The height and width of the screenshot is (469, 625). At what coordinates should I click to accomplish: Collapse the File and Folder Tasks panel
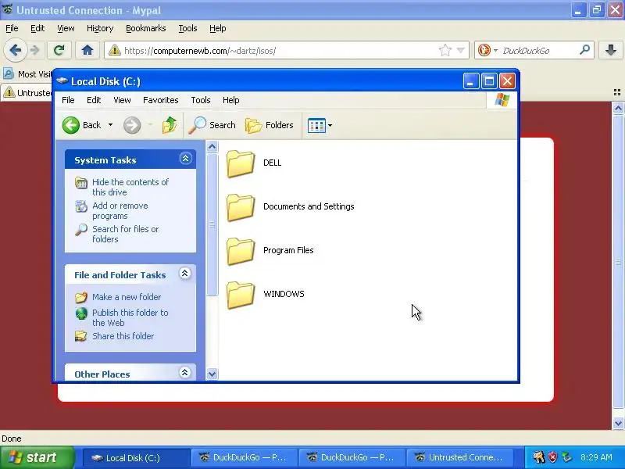(x=185, y=274)
